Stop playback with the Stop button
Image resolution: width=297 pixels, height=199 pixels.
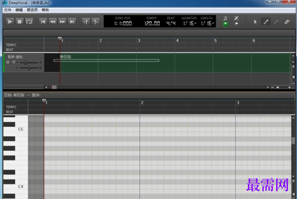point(19,22)
